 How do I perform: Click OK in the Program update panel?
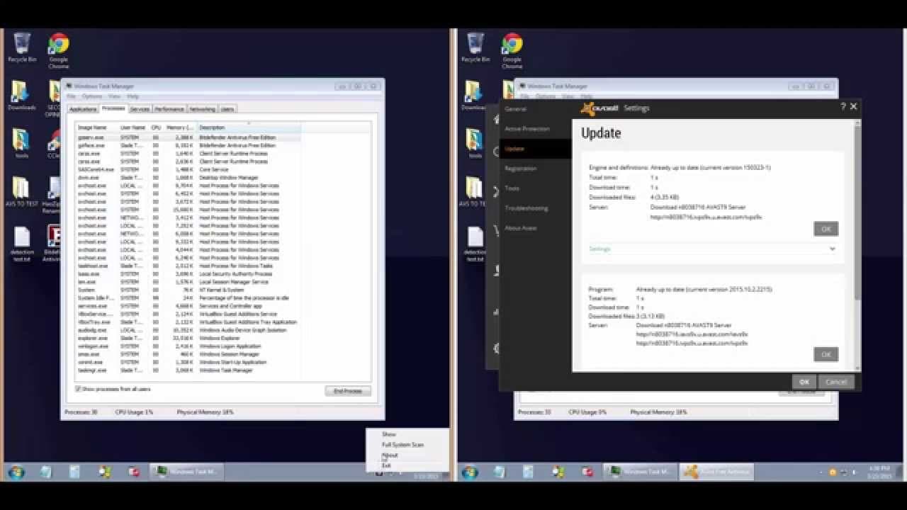[x=826, y=354]
